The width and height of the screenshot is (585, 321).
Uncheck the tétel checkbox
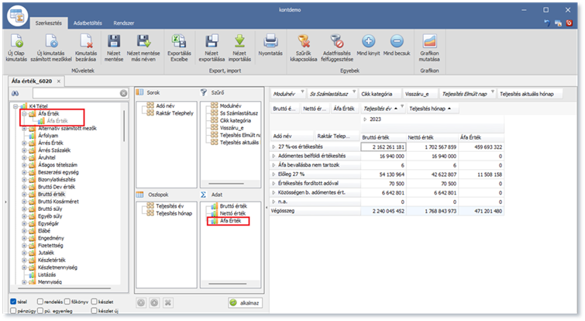click(14, 302)
